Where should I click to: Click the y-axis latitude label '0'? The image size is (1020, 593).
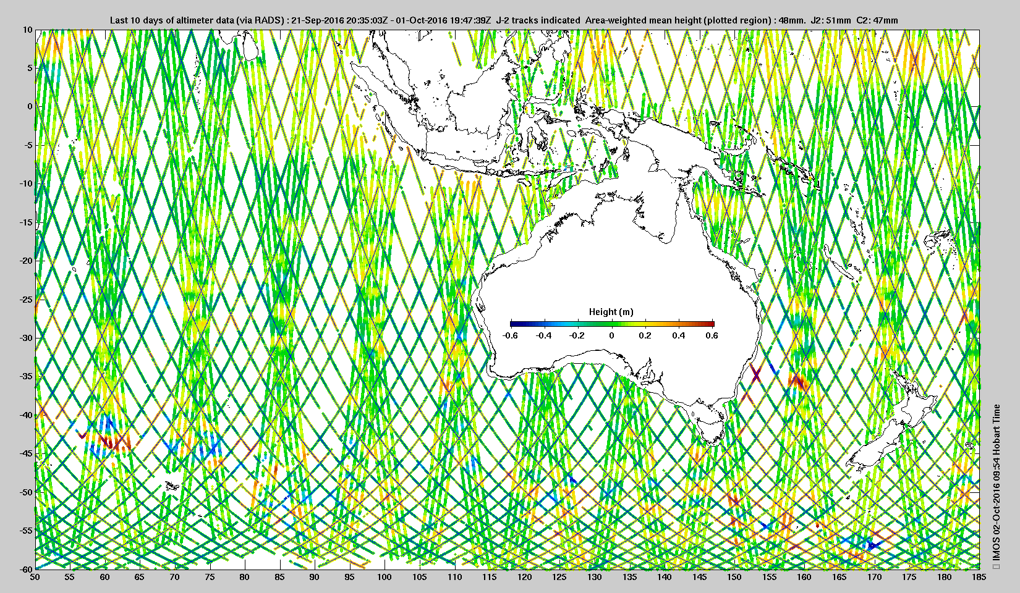click(x=30, y=106)
